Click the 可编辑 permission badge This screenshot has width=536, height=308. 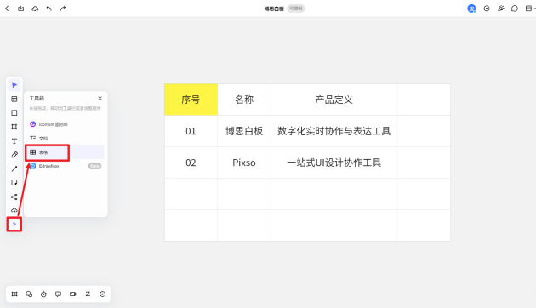296,9
